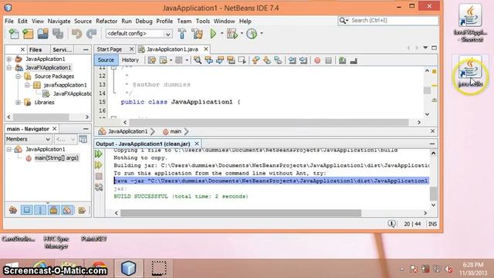494x278 pixels.
Task: Click the Comment icon in editor toolbar
Action: (x=343, y=60)
